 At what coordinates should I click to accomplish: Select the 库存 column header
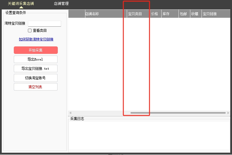point(170,14)
